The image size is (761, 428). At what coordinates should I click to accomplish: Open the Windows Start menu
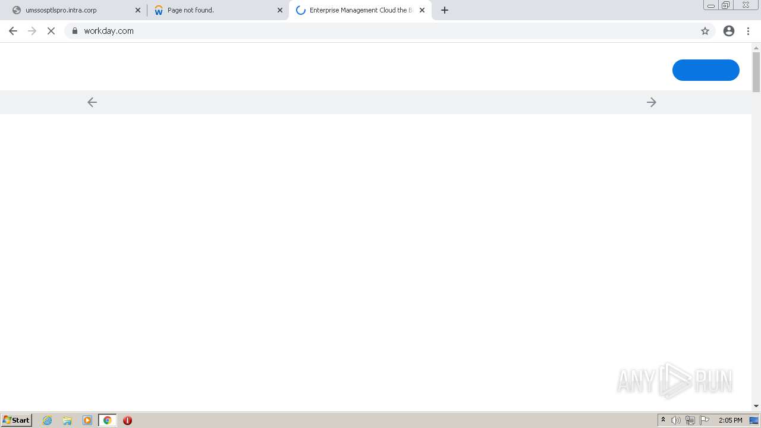coord(17,420)
